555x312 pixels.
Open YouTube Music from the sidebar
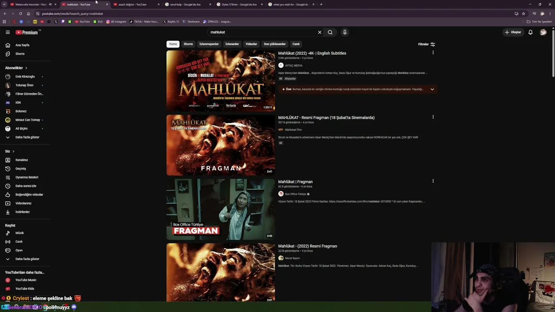click(26, 280)
